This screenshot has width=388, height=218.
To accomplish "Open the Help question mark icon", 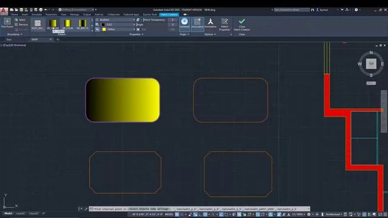I will tap(356, 10).
